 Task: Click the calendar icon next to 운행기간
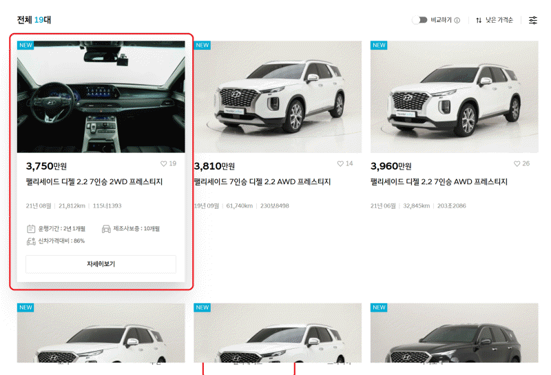31,229
